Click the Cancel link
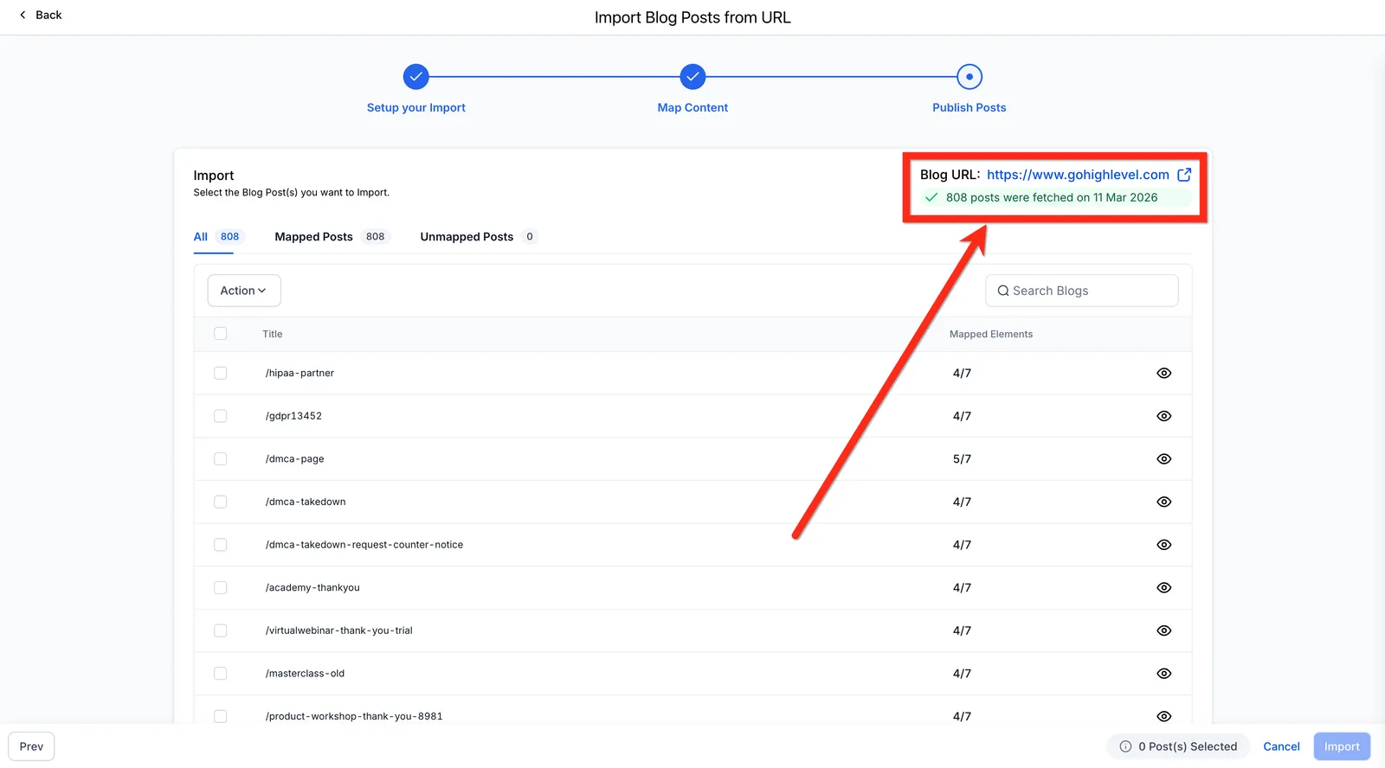This screenshot has height=768, width=1385. point(1281,746)
